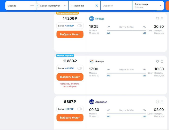This screenshot has width=169, height=130.
Task: Share the Победа flight
Action: tap(162, 19)
